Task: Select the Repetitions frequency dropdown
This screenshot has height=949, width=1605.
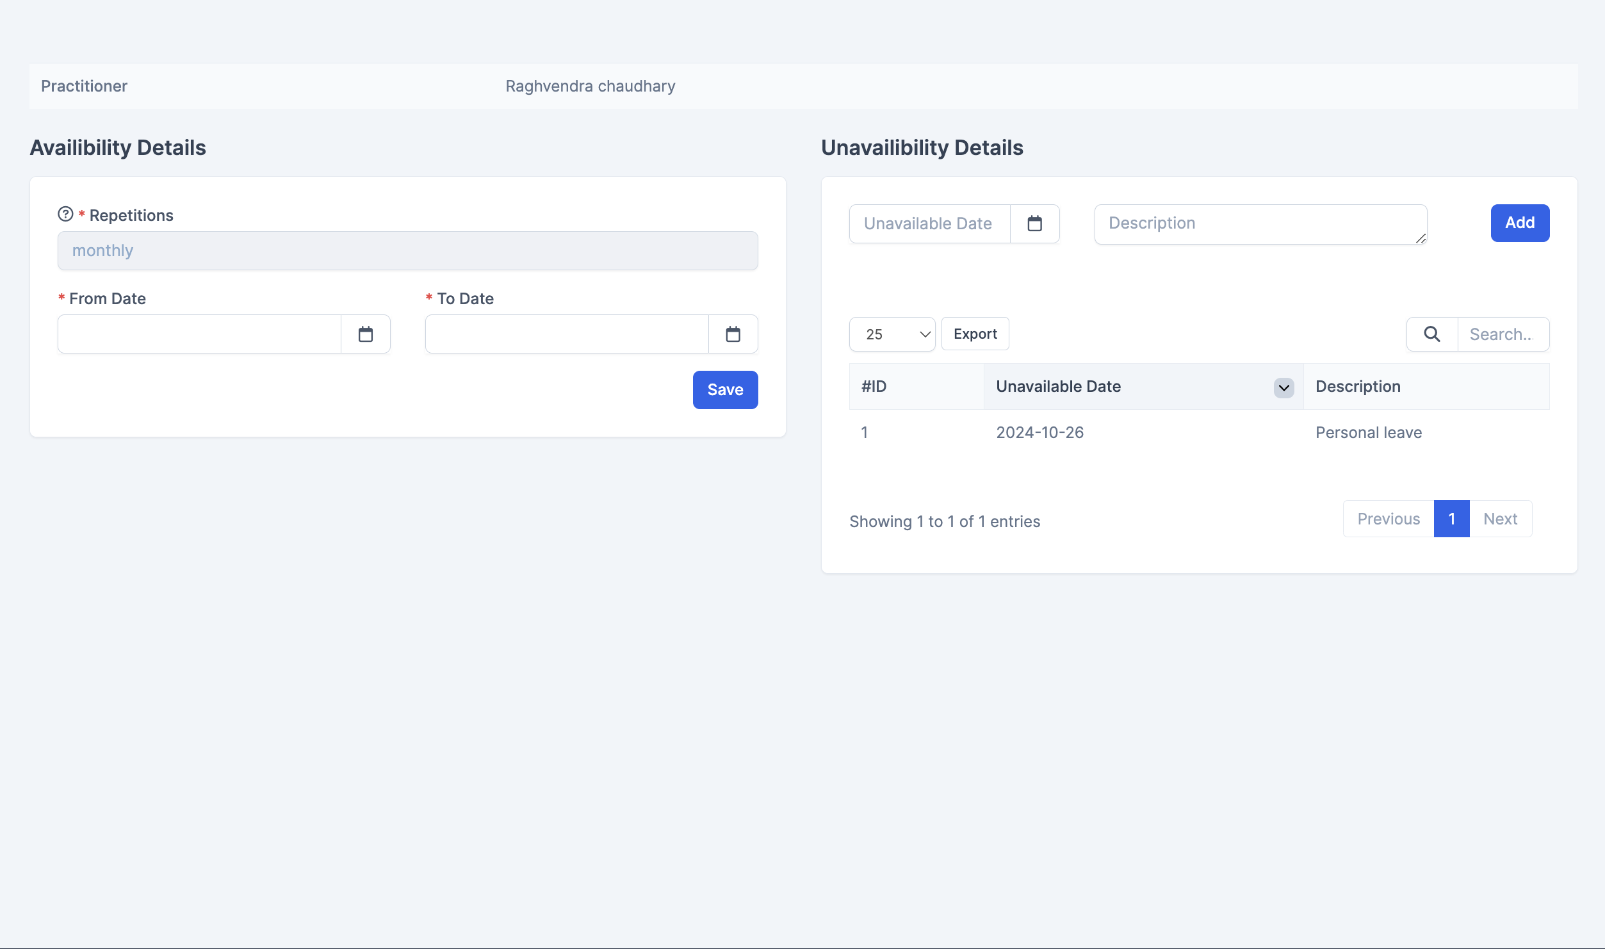Action: click(408, 251)
